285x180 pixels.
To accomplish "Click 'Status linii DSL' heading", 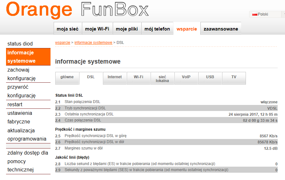I will click(69, 95).
